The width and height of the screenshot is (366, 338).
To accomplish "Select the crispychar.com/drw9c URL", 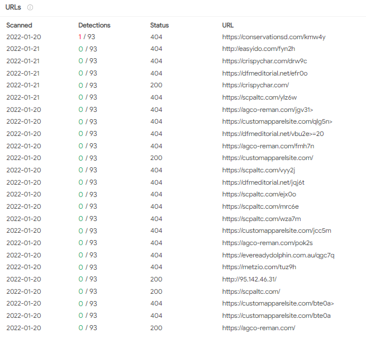I will coord(264,61).
